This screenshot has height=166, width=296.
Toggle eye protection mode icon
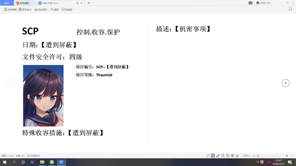pos(237,156)
